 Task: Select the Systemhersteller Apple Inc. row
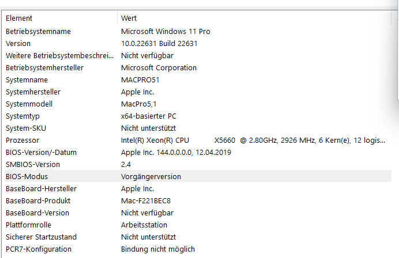click(x=198, y=92)
